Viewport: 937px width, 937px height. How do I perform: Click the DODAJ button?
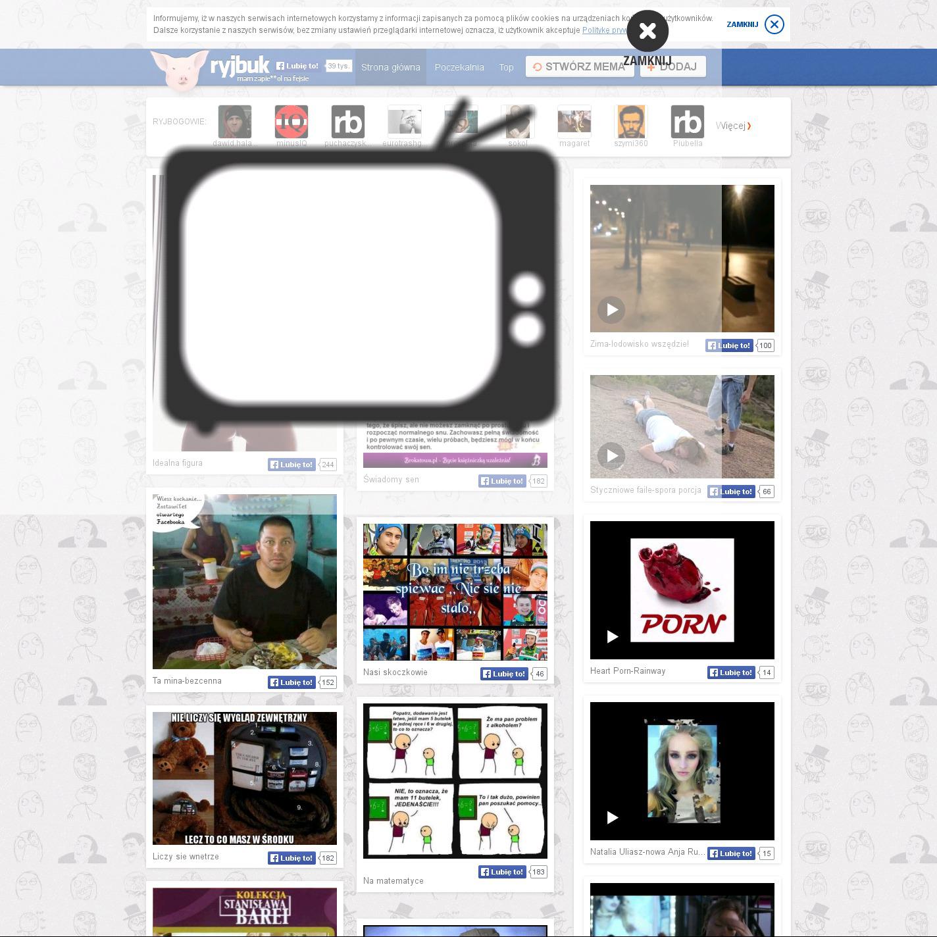click(672, 66)
